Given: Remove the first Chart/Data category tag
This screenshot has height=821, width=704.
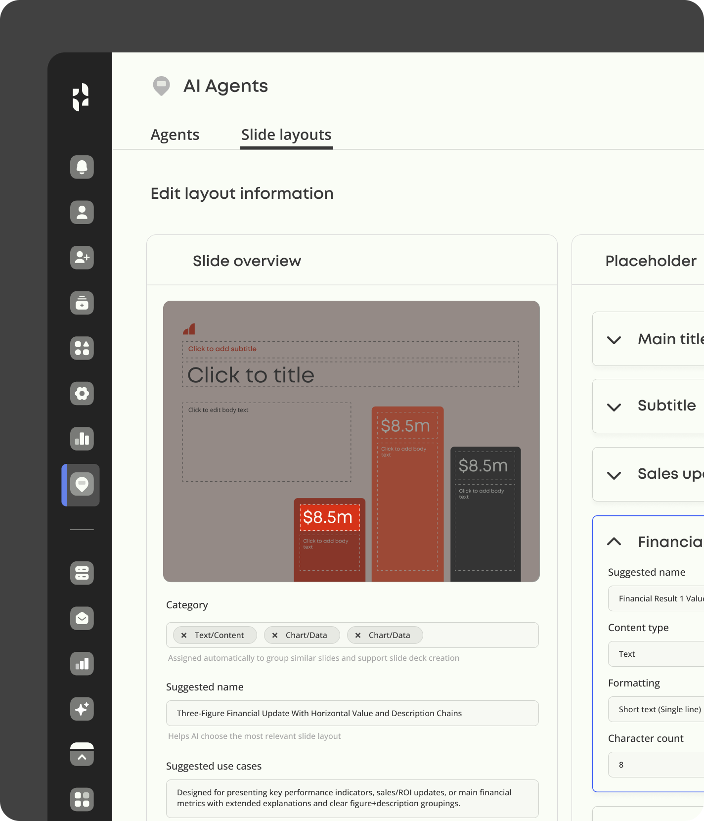Looking at the screenshot, I should point(275,635).
